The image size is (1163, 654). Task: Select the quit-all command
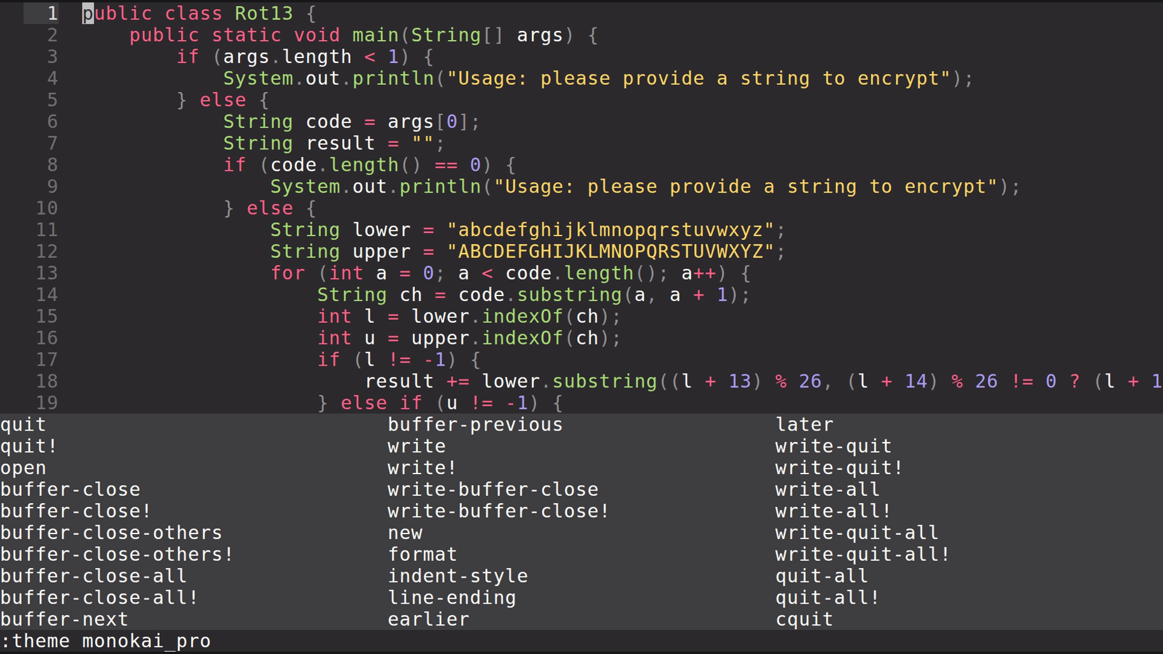821,576
